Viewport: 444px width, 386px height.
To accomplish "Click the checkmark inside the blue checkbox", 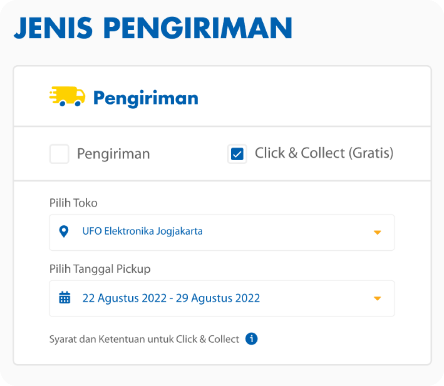I will (x=237, y=154).
